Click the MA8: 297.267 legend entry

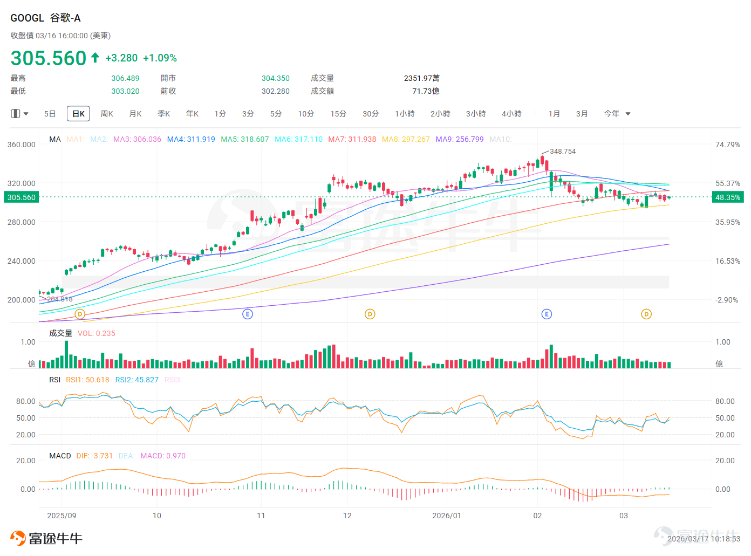(406, 139)
